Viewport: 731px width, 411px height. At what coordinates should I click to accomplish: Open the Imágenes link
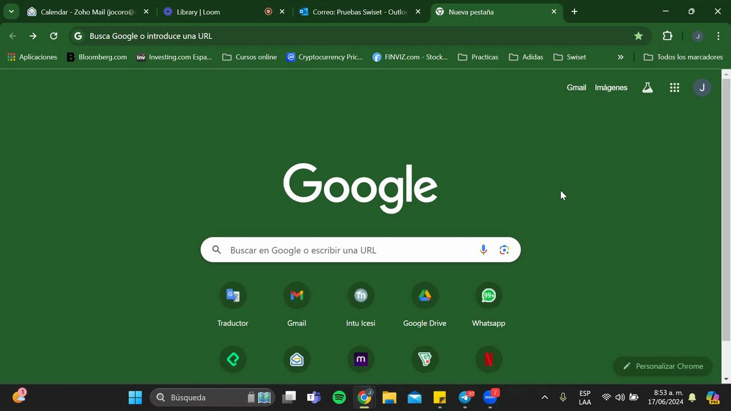[611, 87]
